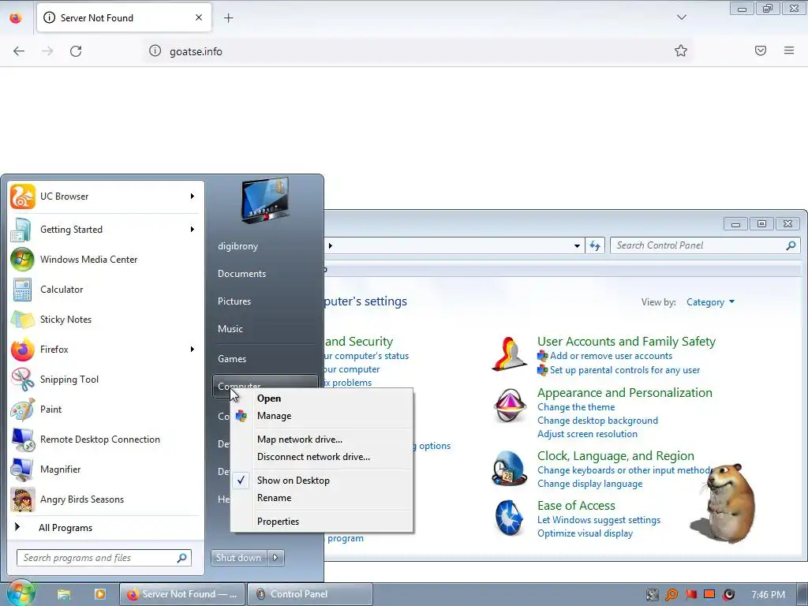
Task: Expand the Firefox jump list arrow
Action: coord(193,350)
